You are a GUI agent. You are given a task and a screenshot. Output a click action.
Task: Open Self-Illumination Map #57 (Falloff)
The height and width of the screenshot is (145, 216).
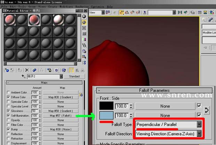point(61,116)
